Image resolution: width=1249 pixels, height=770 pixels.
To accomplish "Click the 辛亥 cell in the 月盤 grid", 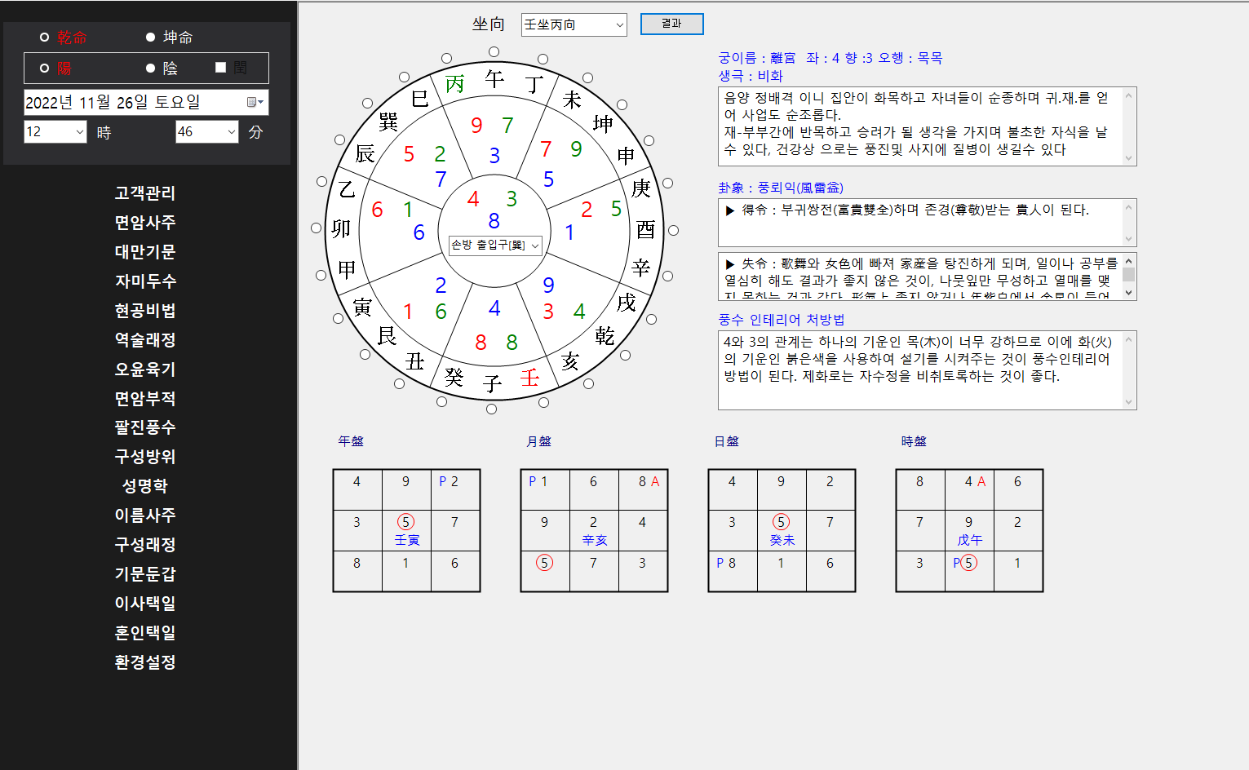I will (594, 530).
